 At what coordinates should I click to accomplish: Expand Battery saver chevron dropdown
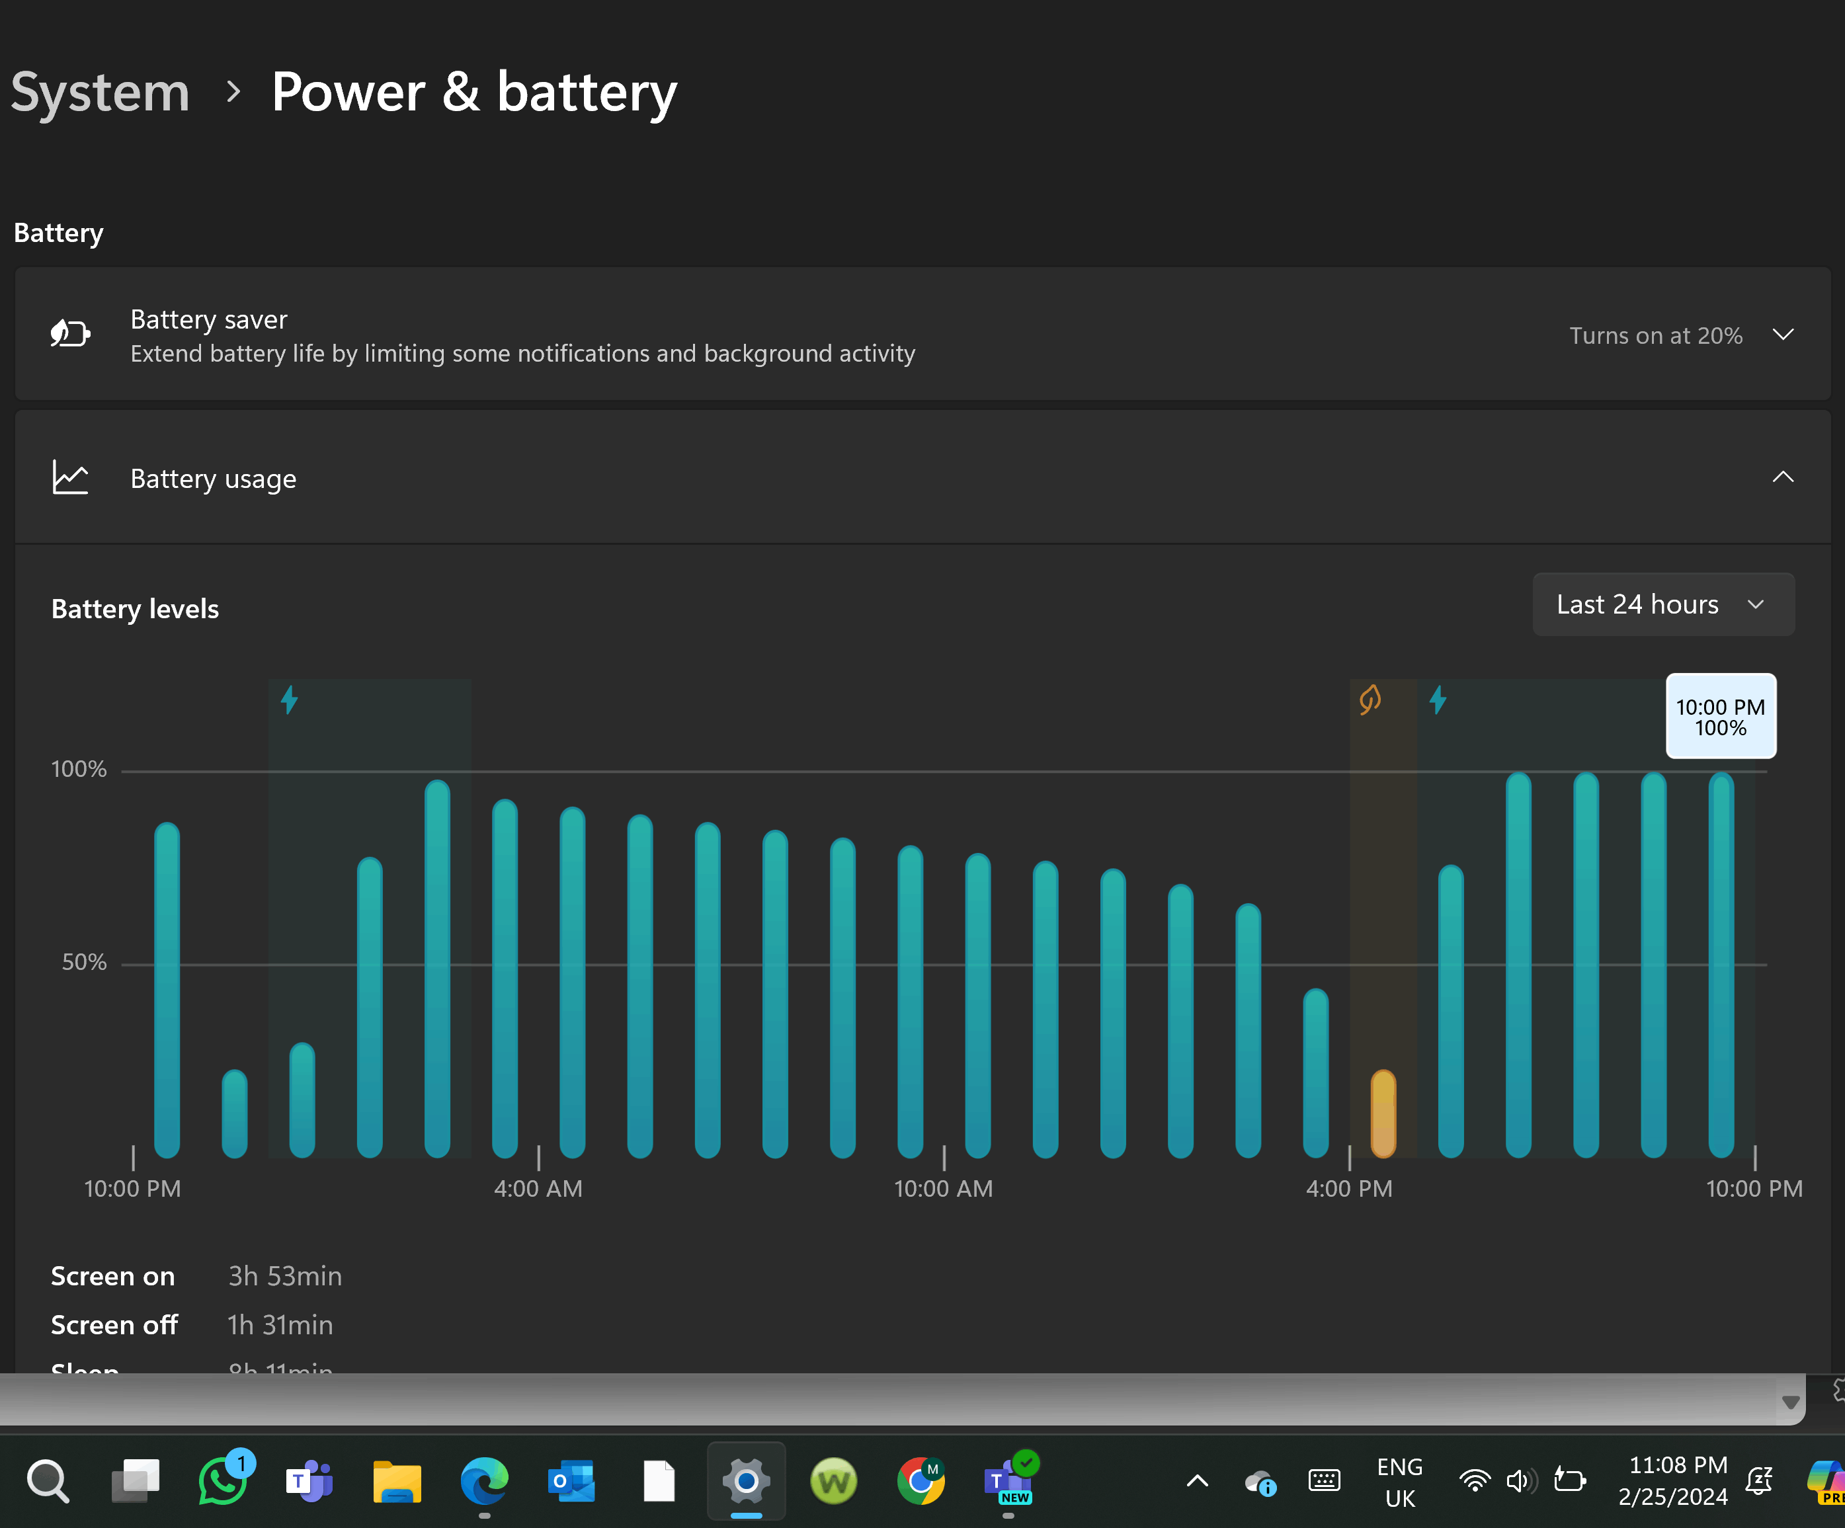coord(1783,335)
